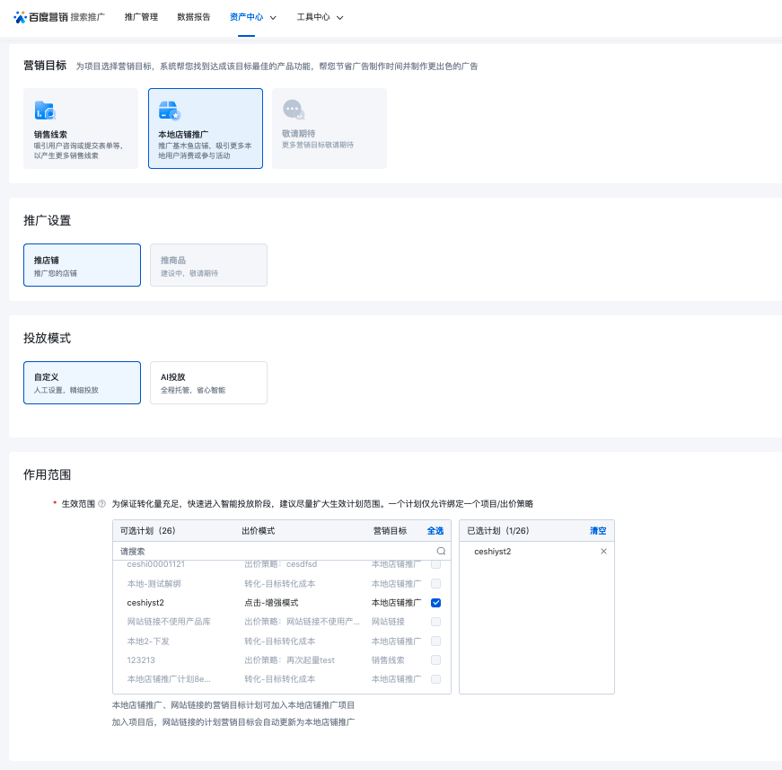Click 清空 to clear selected plans
The image size is (782, 770).
click(x=597, y=531)
